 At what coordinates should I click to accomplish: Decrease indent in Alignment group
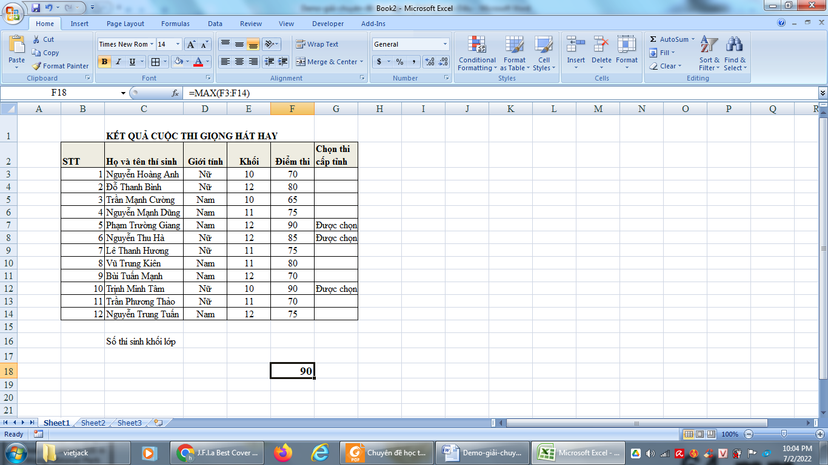(269, 62)
